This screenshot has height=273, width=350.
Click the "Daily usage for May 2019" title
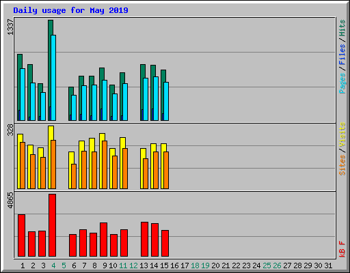coord(70,10)
